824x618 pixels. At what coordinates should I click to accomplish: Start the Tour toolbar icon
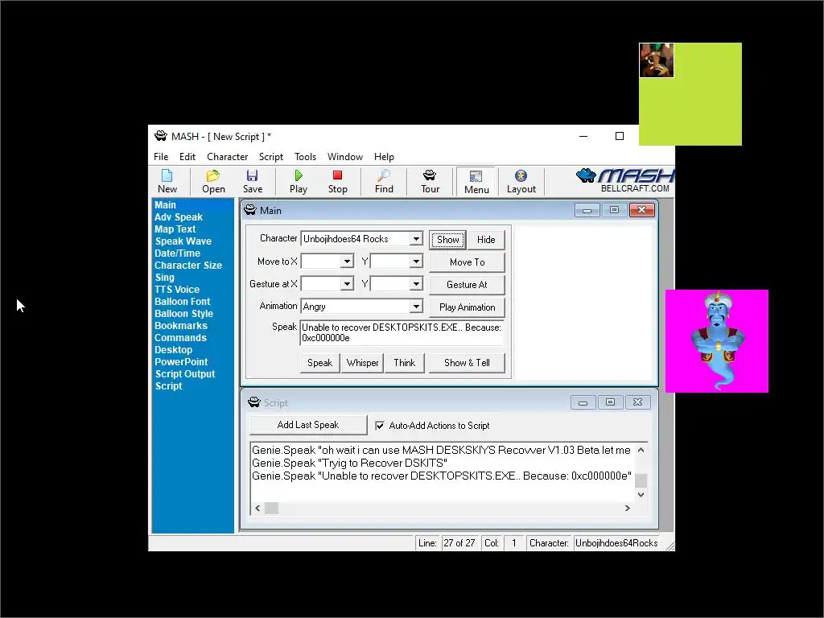[430, 181]
